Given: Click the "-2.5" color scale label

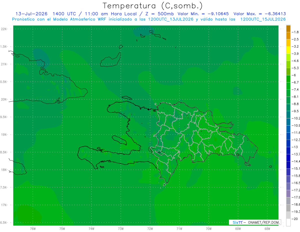Looking at the screenshot, I should (x=295, y=39).
